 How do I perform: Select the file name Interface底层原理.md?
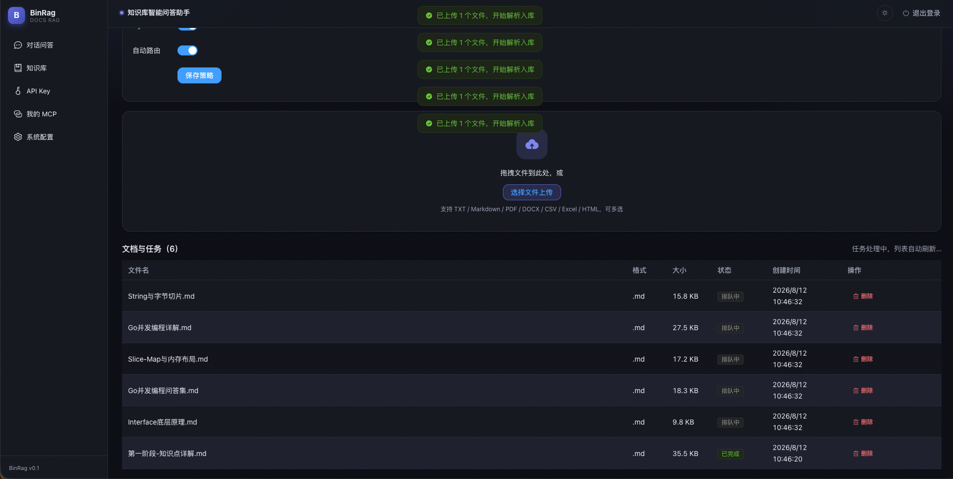(x=162, y=422)
